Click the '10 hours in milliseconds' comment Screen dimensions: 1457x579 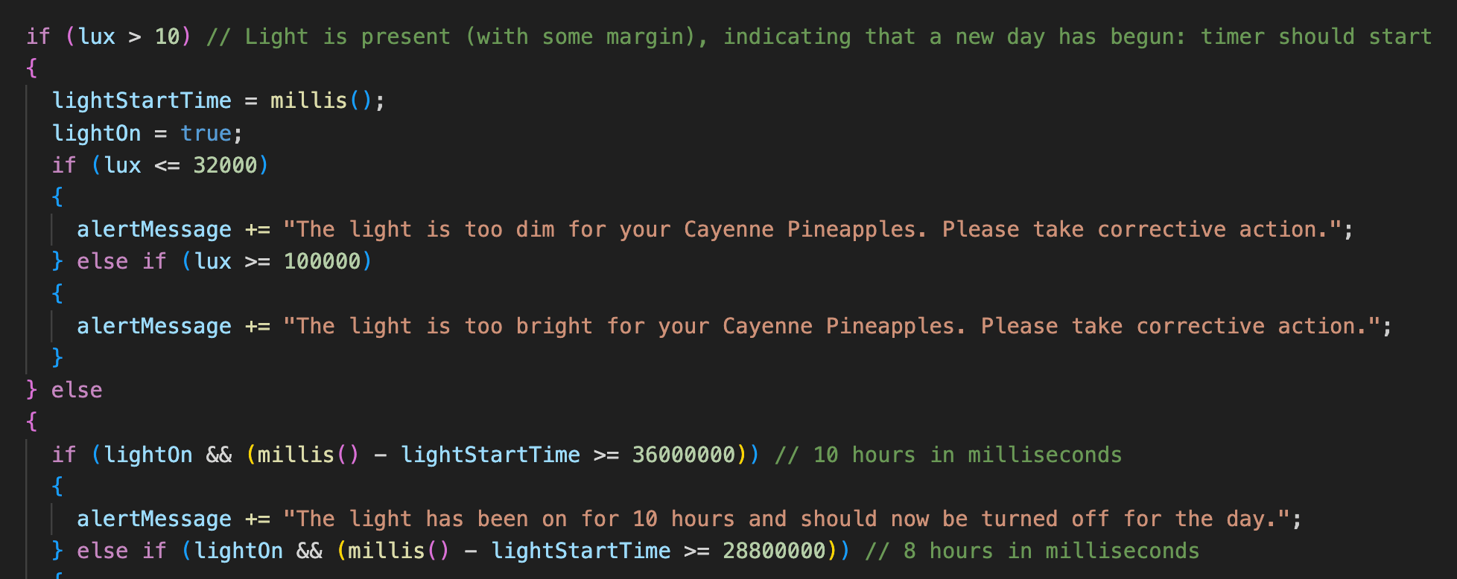[x=948, y=455]
